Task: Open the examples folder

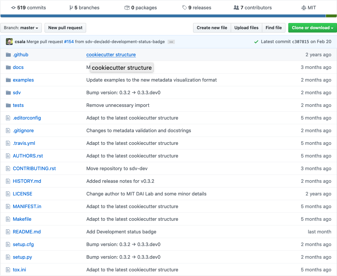Action: click(23, 80)
